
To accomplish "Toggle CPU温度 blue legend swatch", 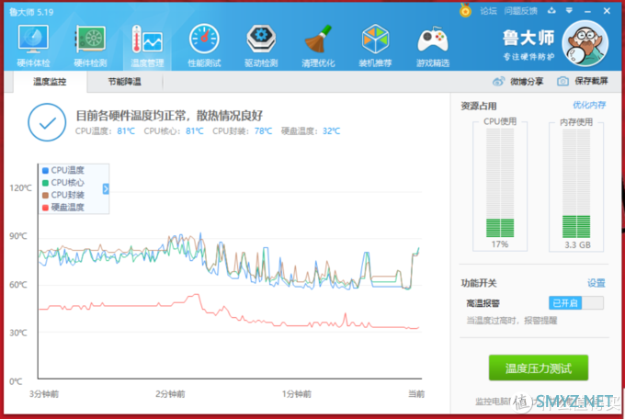I will [45, 171].
